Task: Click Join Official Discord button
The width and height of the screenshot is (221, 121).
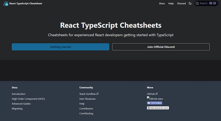Action: (161, 47)
